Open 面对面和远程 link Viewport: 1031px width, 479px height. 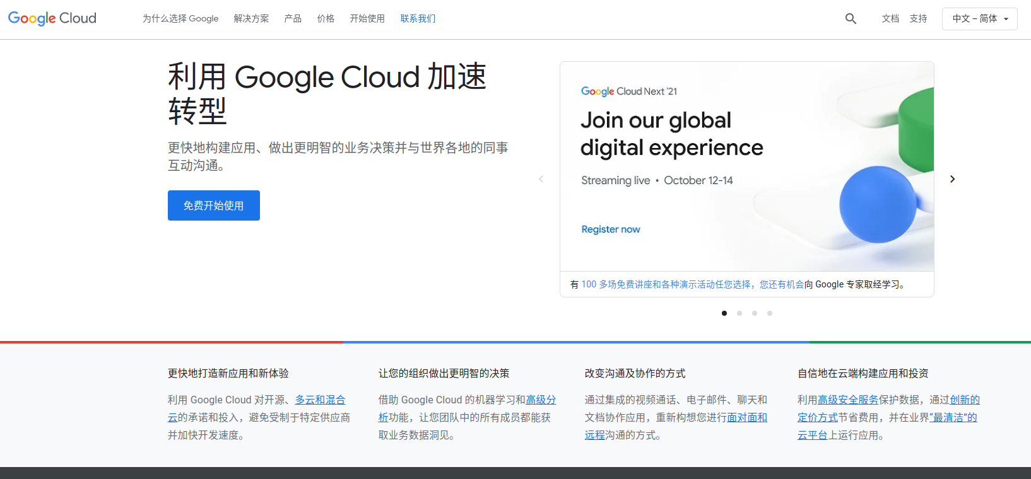(747, 417)
